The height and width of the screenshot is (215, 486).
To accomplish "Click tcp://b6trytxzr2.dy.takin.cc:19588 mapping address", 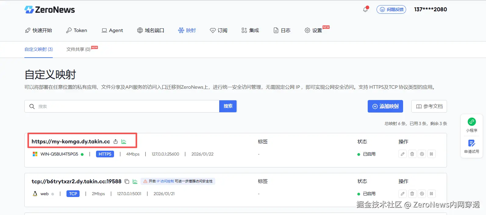I will tap(77, 181).
